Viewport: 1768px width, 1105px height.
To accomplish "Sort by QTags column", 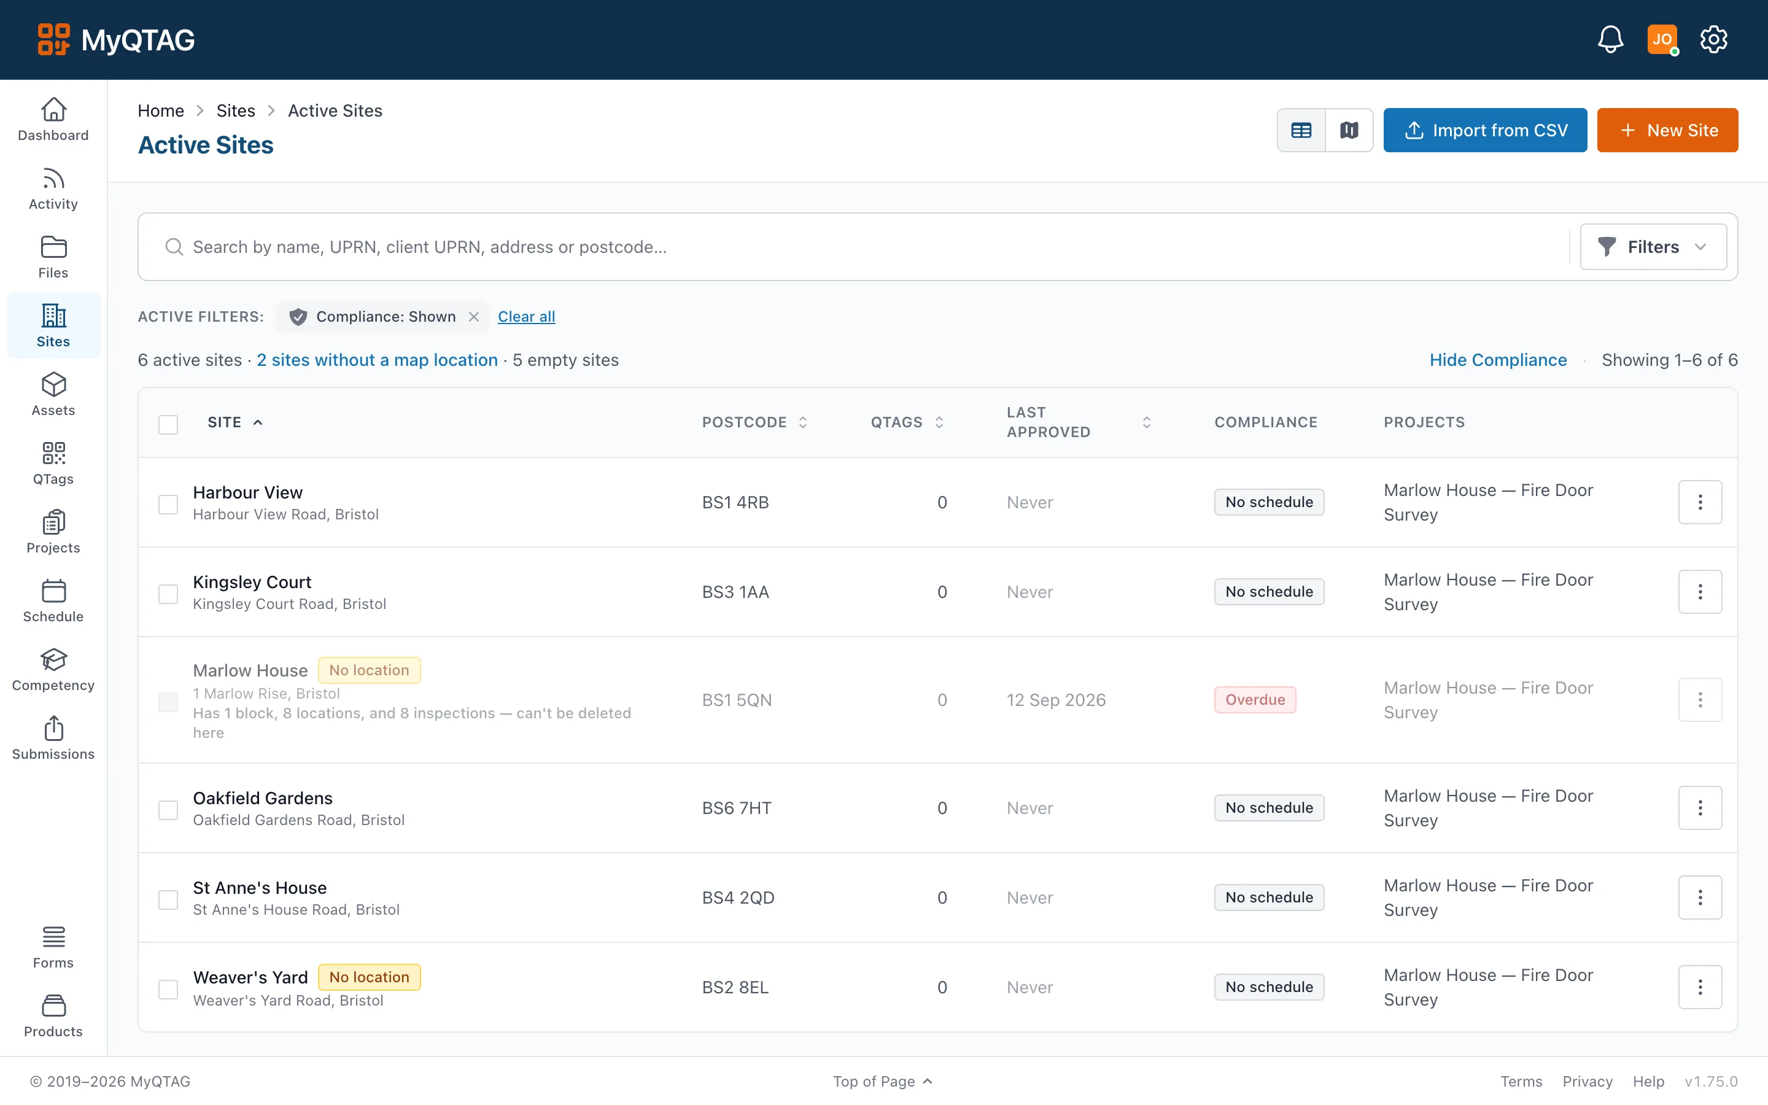I will pos(907,422).
